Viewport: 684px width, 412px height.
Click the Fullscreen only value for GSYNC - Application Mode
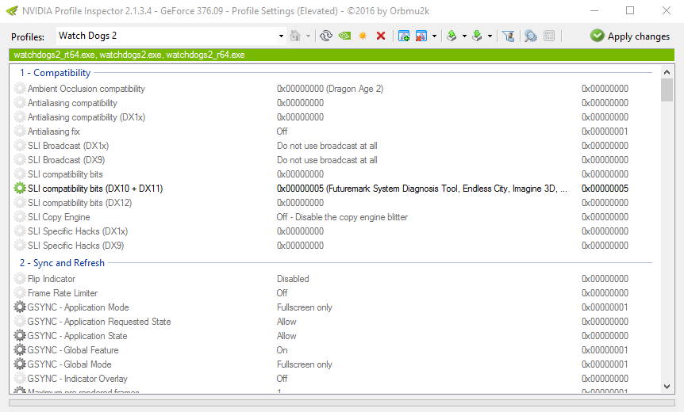[305, 307]
